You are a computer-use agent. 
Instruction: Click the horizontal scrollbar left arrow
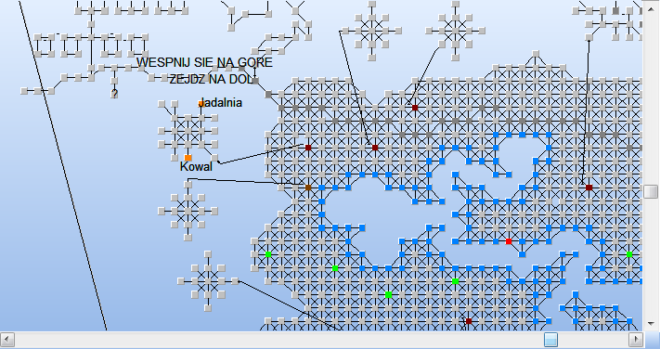pyautogui.click(x=7, y=340)
